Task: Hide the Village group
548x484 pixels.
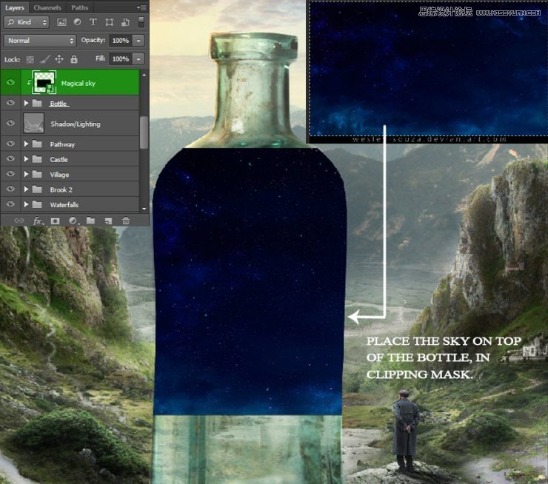Action: pos(10,174)
